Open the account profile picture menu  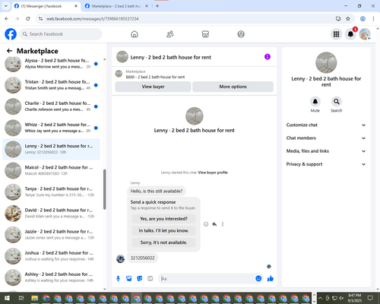pos(365,34)
